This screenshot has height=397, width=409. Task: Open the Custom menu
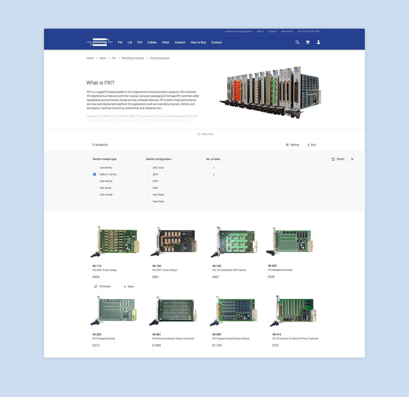coord(180,43)
